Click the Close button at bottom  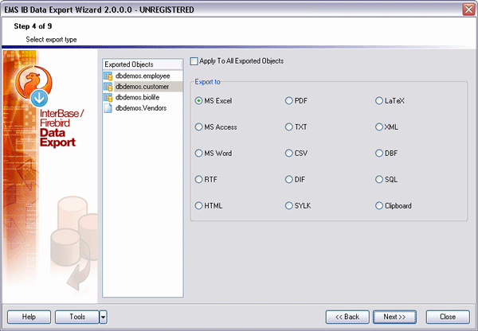click(x=448, y=317)
